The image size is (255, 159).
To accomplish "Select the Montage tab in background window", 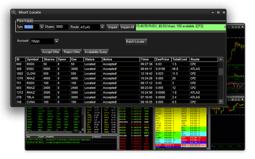I will 161,149.
